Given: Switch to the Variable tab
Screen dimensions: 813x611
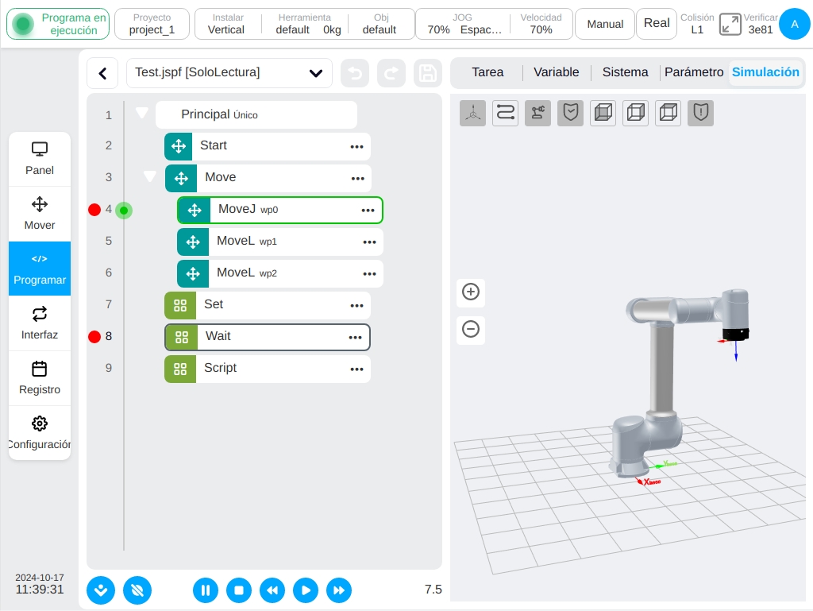Looking at the screenshot, I should coord(557,72).
